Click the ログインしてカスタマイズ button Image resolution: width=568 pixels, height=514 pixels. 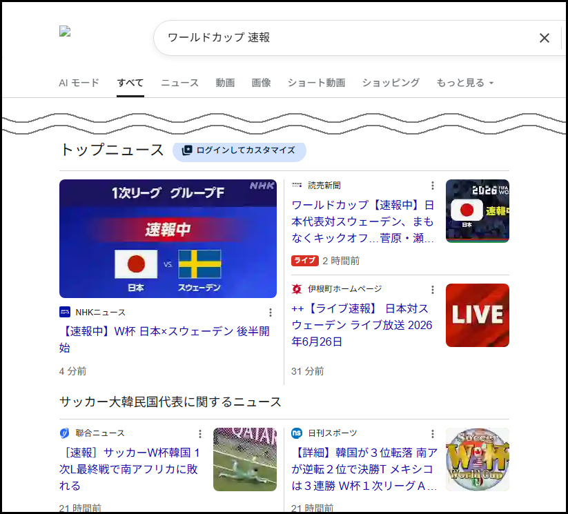point(239,150)
